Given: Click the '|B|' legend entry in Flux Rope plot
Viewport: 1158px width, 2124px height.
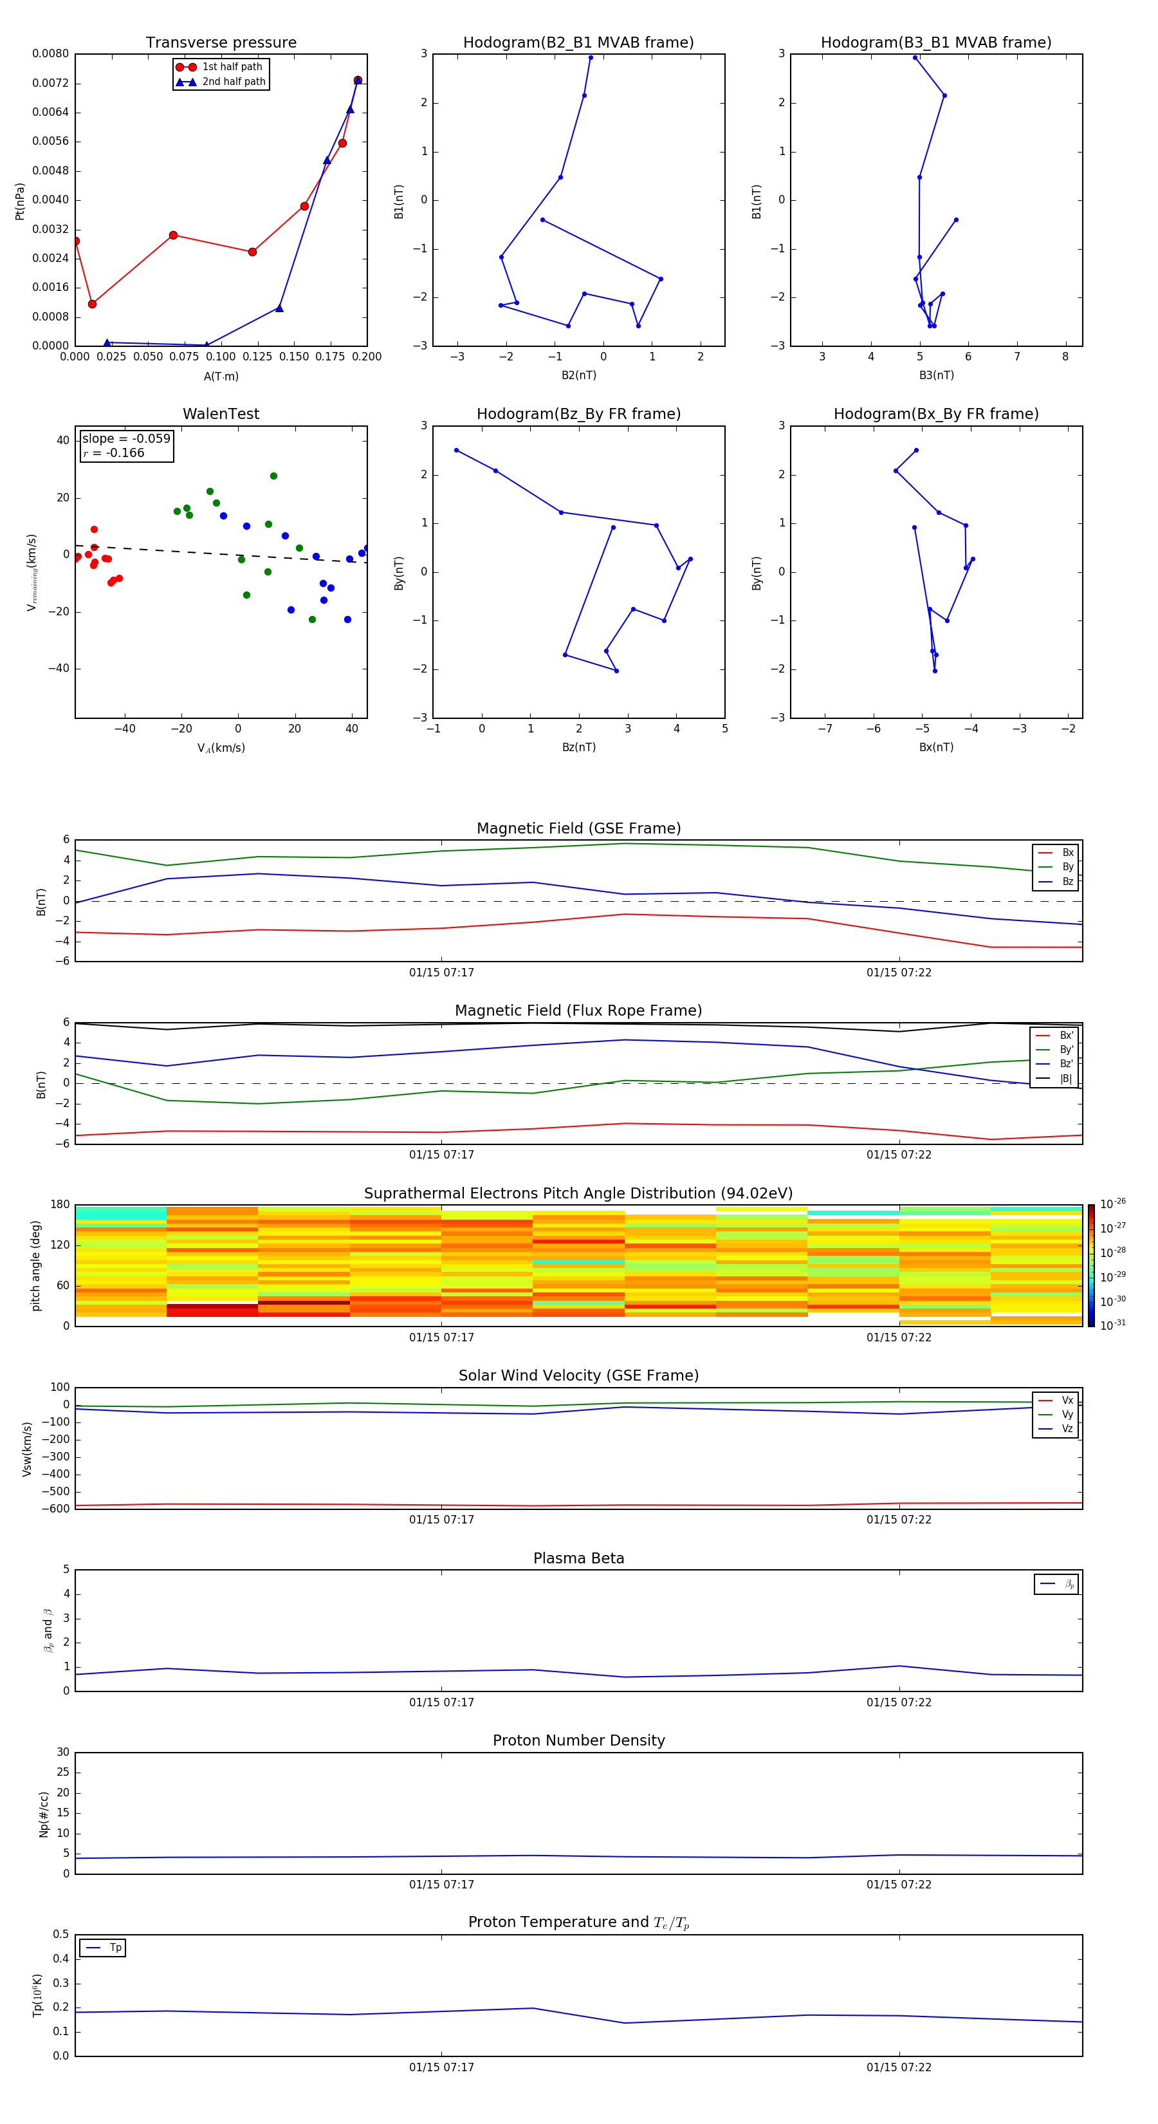Looking at the screenshot, I should [1054, 1079].
